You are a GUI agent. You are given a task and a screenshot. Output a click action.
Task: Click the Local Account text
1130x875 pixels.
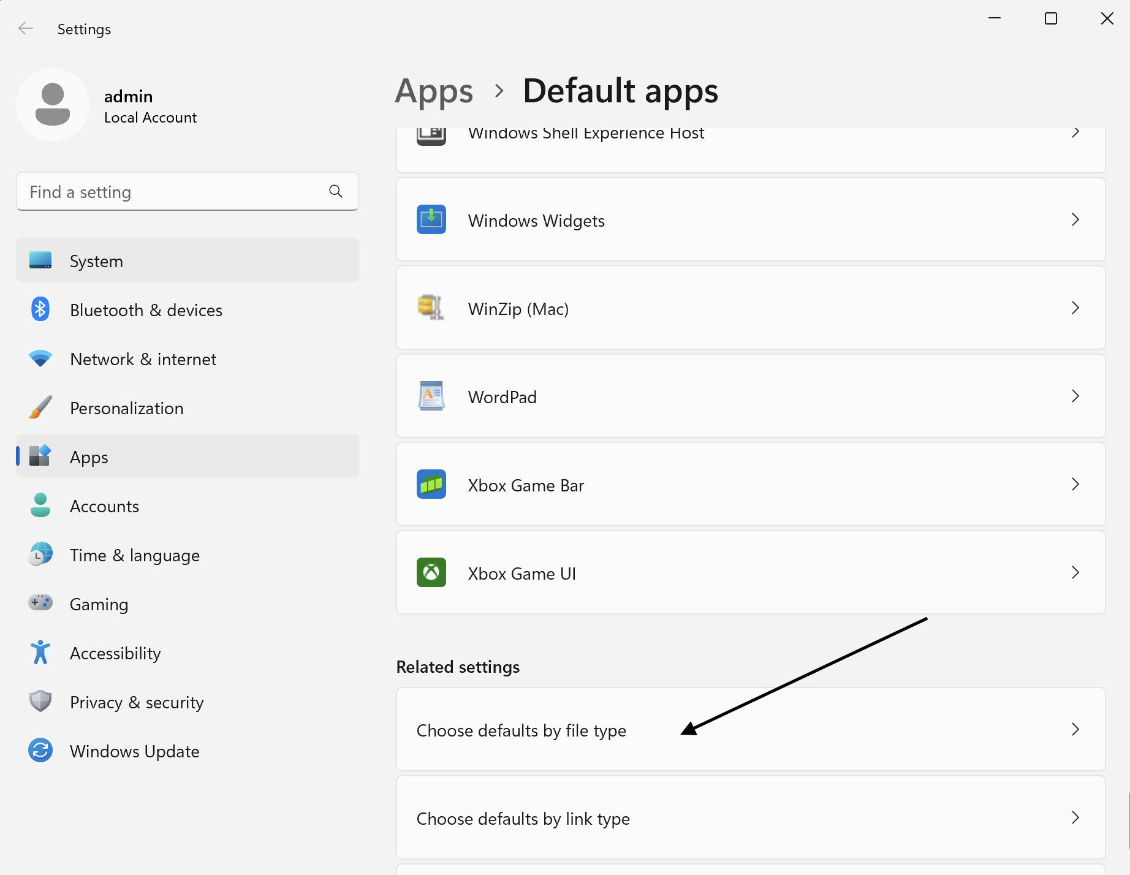[150, 118]
